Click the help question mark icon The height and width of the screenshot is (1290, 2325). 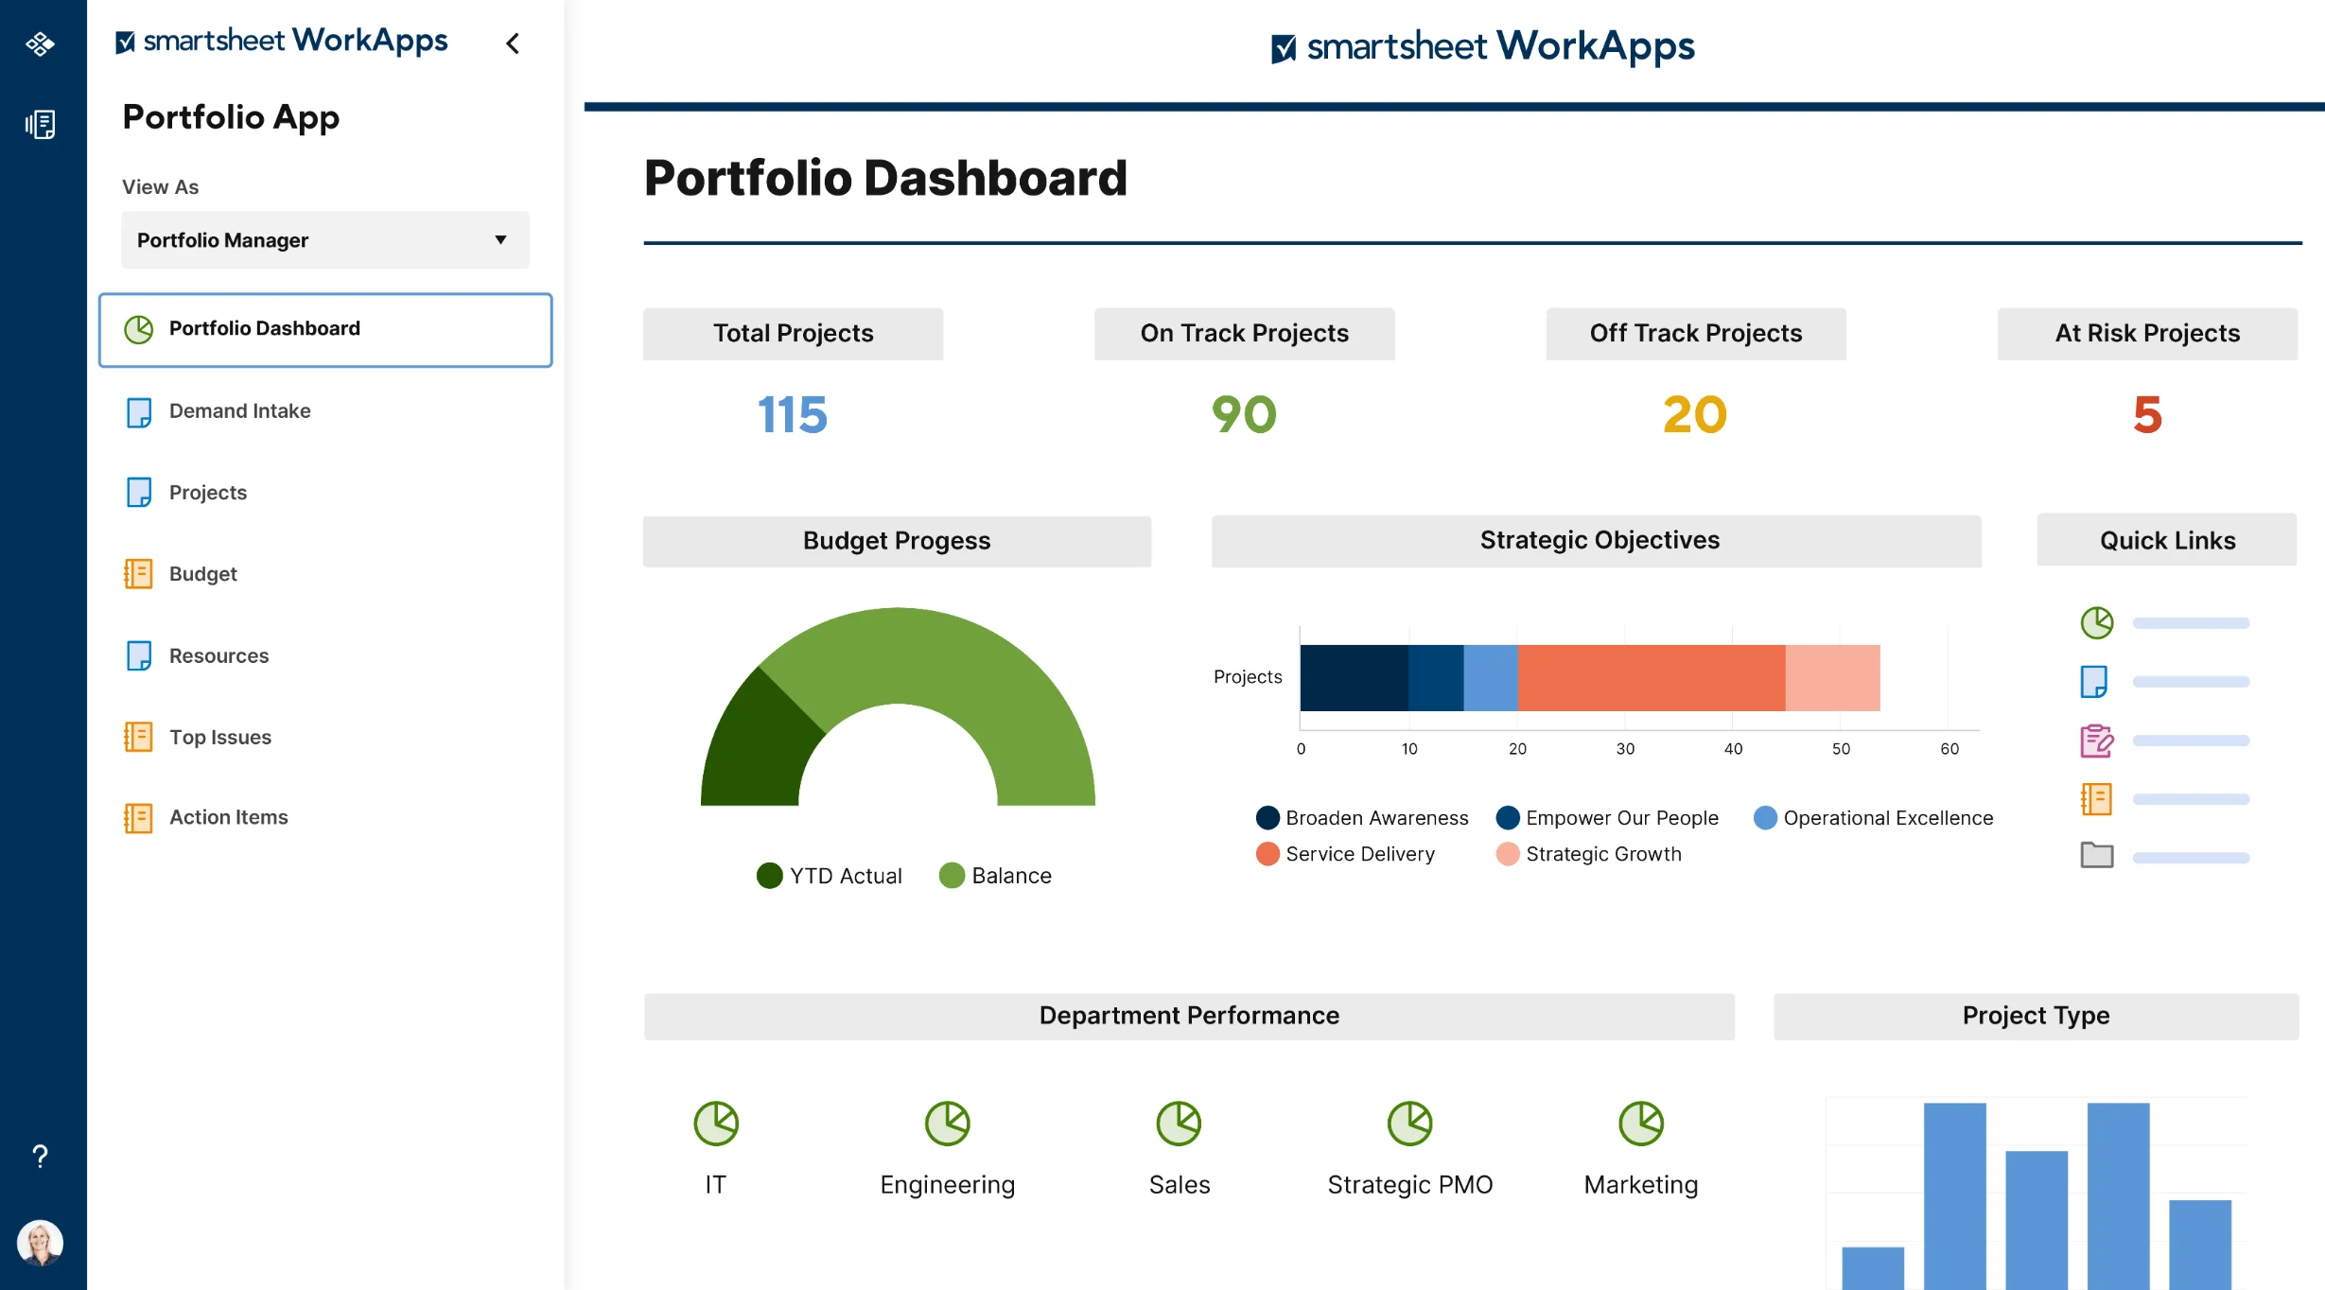pos(40,1156)
